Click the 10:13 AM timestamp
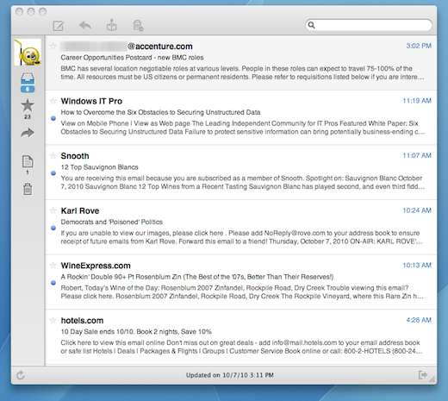This screenshot has width=448, height=401. click(x=417, y=266)
